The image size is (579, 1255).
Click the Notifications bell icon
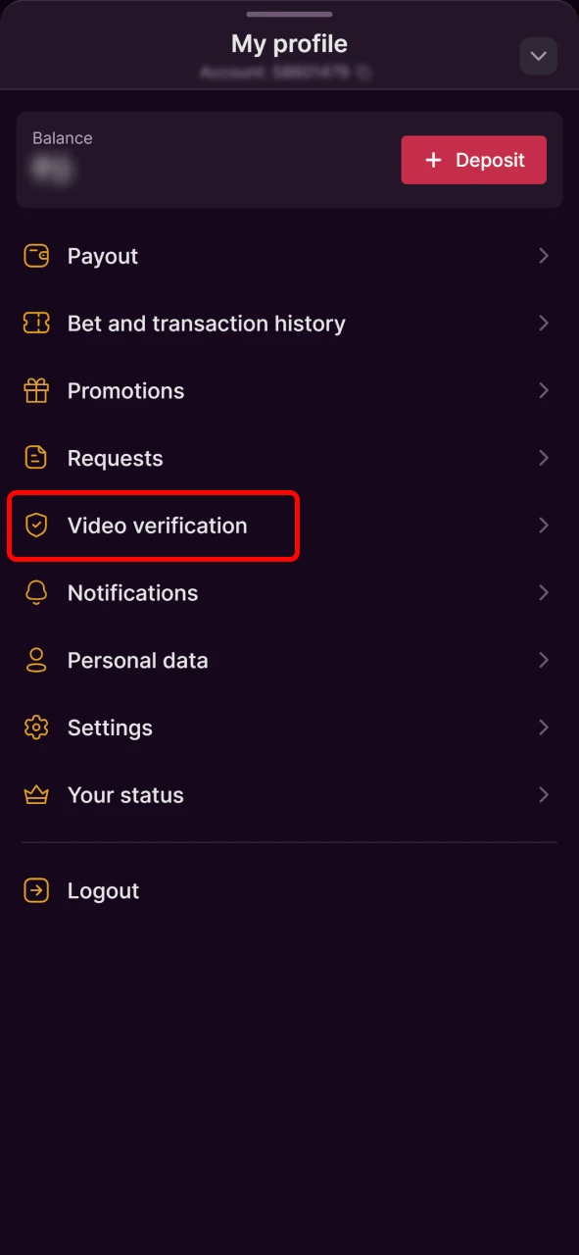click(x=36, y=592)
